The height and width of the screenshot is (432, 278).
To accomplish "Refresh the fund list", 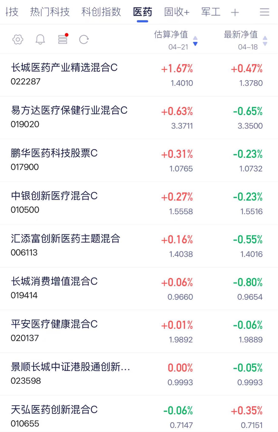I will 84,40.
